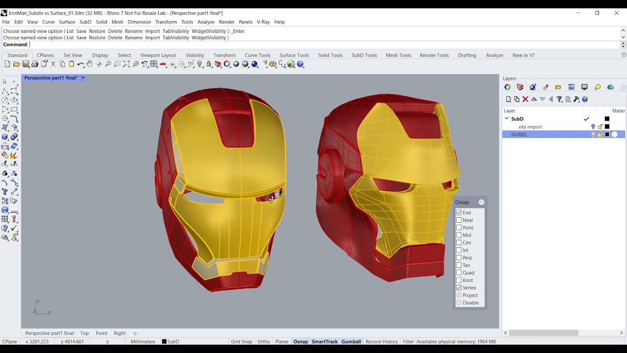Change the .obj import layer color swatch

pyautogui.click(x=607, y=127)
